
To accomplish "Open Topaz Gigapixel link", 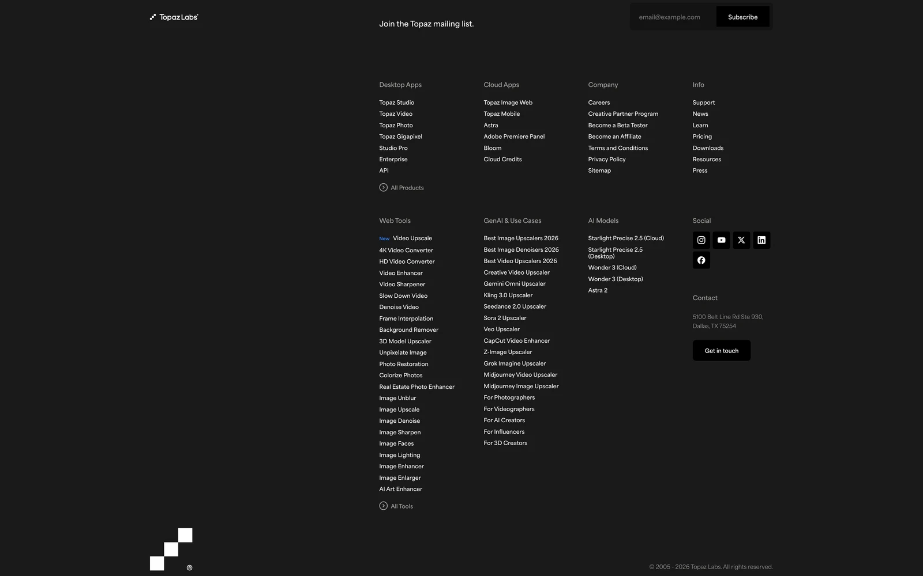I will point(400,137).
